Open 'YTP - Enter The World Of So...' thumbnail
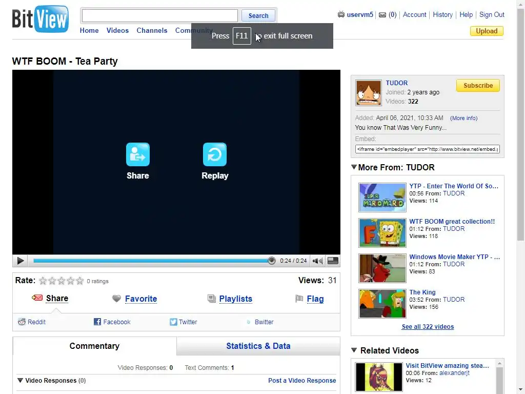 click(x=382, y=198)
